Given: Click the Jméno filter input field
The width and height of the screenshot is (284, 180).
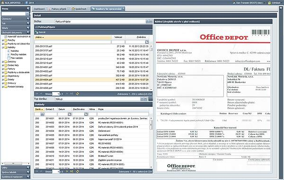Looking at the screenshot, I should (72, 42).
